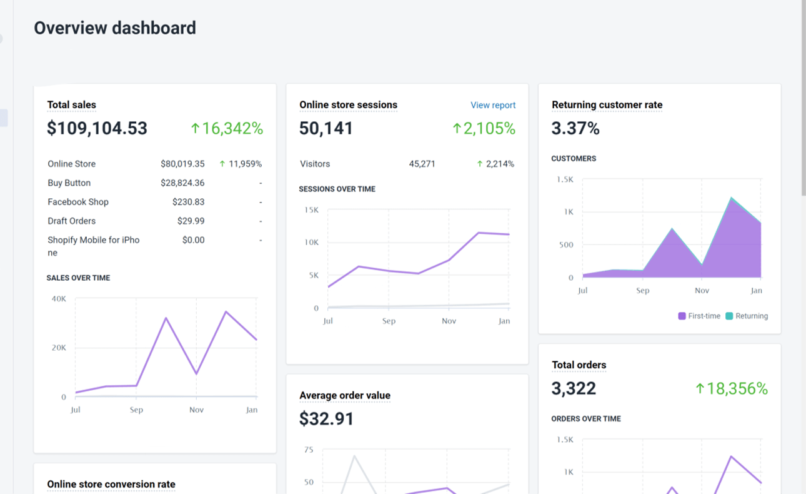
Task: Click the $230.83 amount
Action: tap(189, 202)
